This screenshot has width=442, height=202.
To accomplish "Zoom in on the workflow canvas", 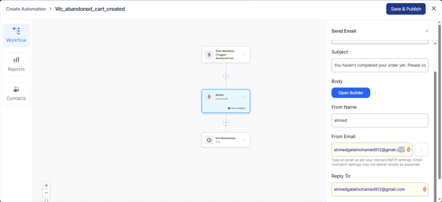I will (x=47, y=185).
